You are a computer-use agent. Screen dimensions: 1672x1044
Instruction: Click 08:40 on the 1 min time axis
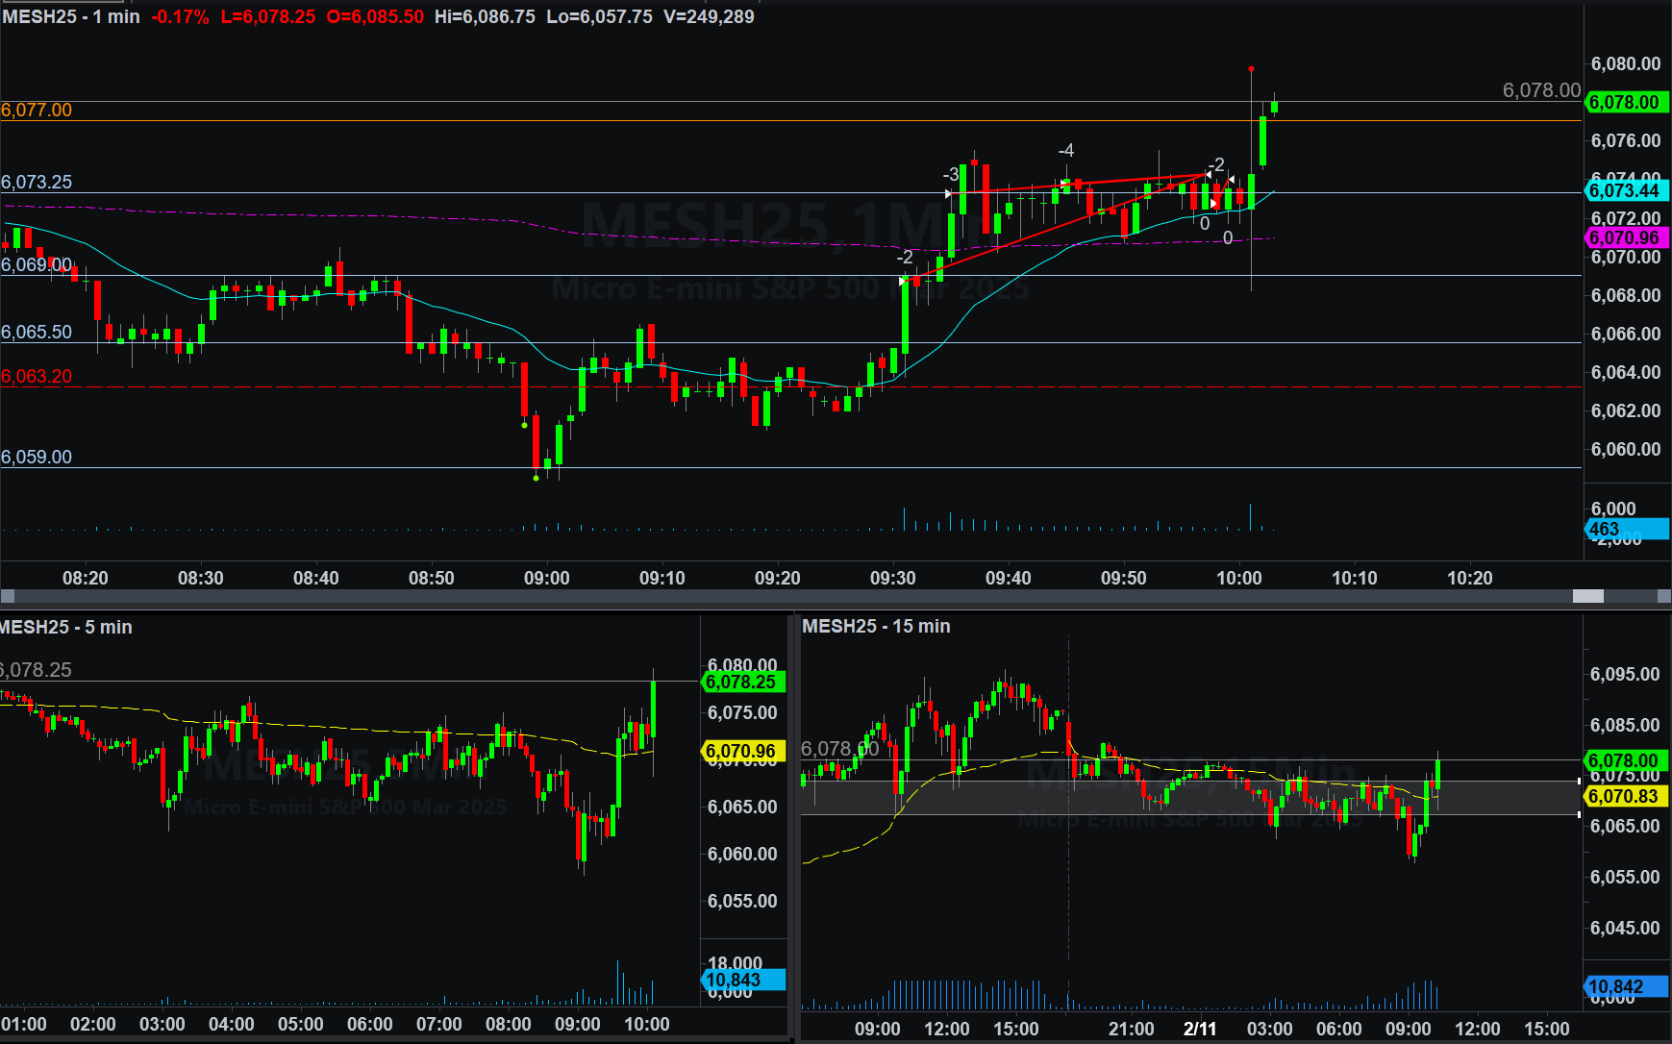(316, 578)
